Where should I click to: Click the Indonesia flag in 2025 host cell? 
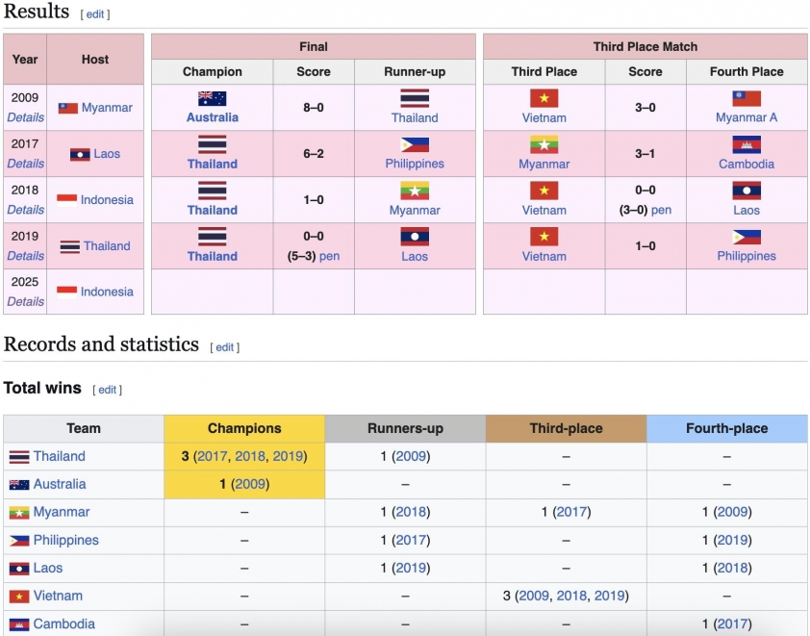pyautogui.click(x=66, y=293)
